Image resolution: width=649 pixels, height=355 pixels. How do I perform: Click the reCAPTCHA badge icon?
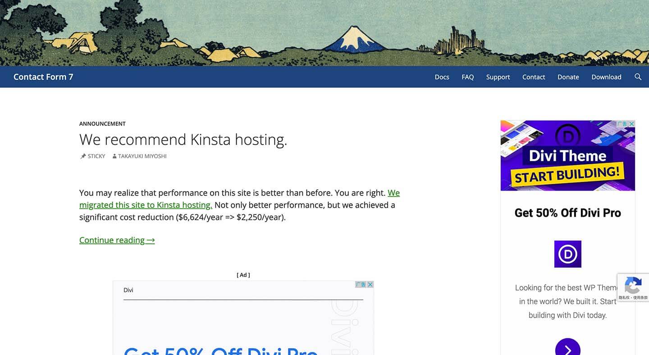[633, 285]
